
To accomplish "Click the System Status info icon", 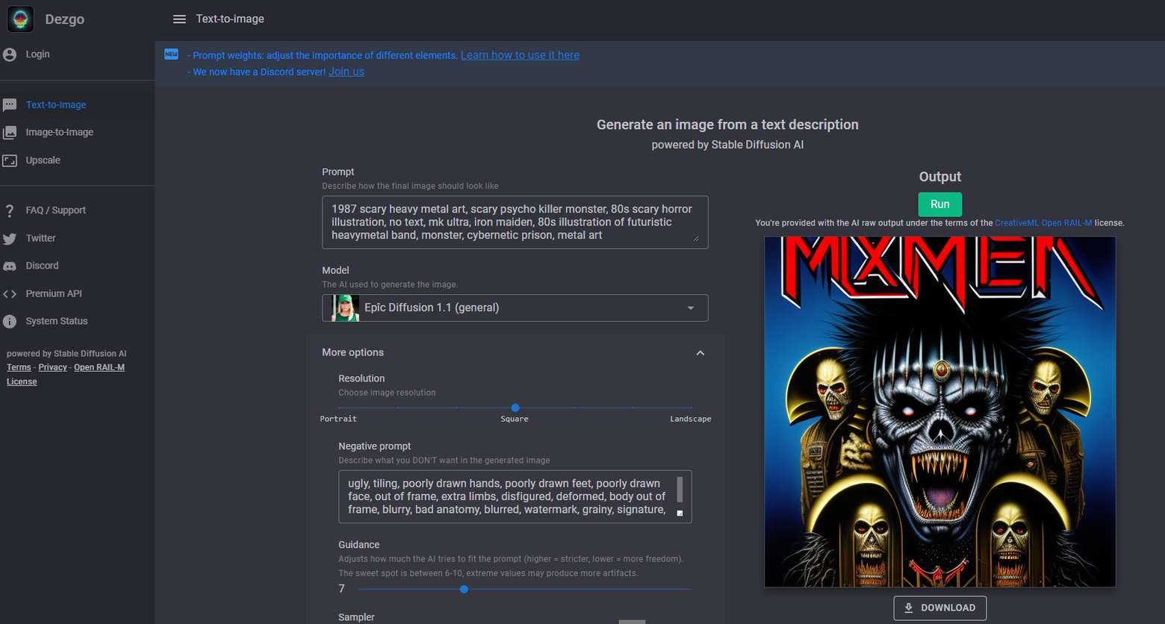I will (x=10, y=322).
